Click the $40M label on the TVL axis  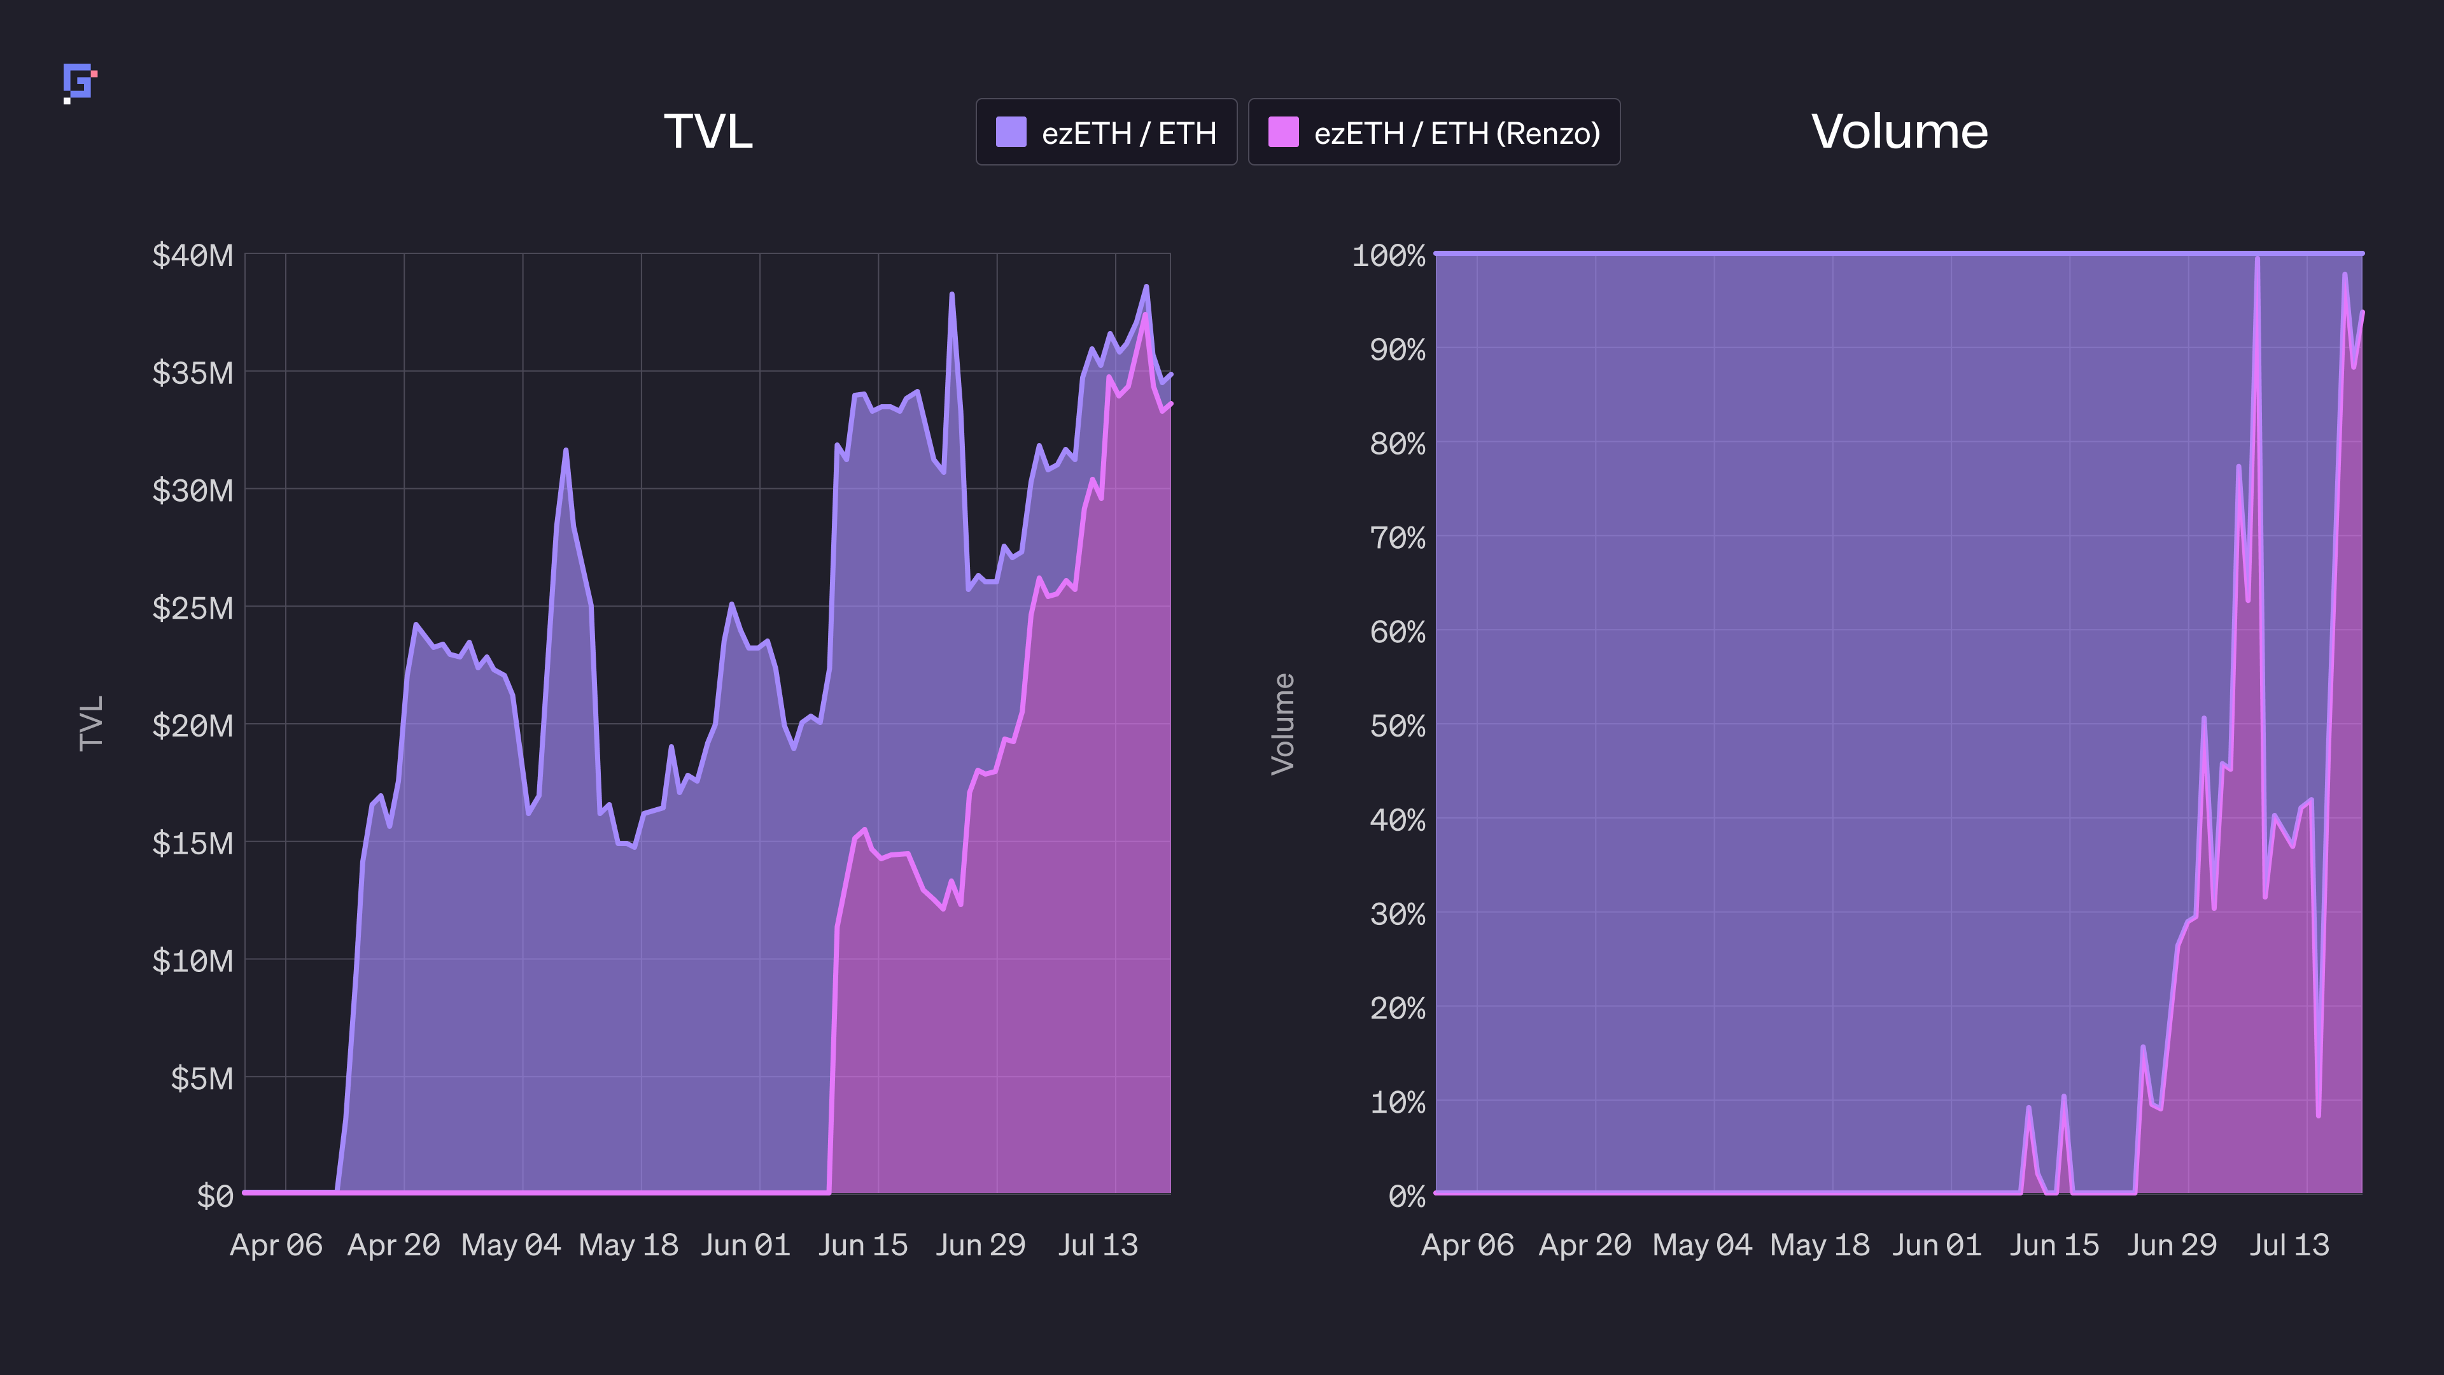[193, 255]
